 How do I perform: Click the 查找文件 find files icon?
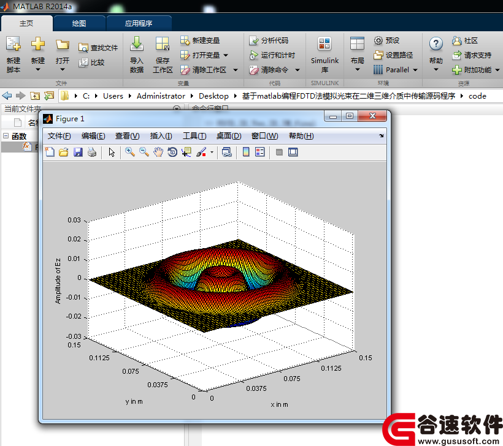coord(83,48)
